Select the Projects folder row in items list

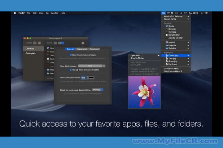49,70
